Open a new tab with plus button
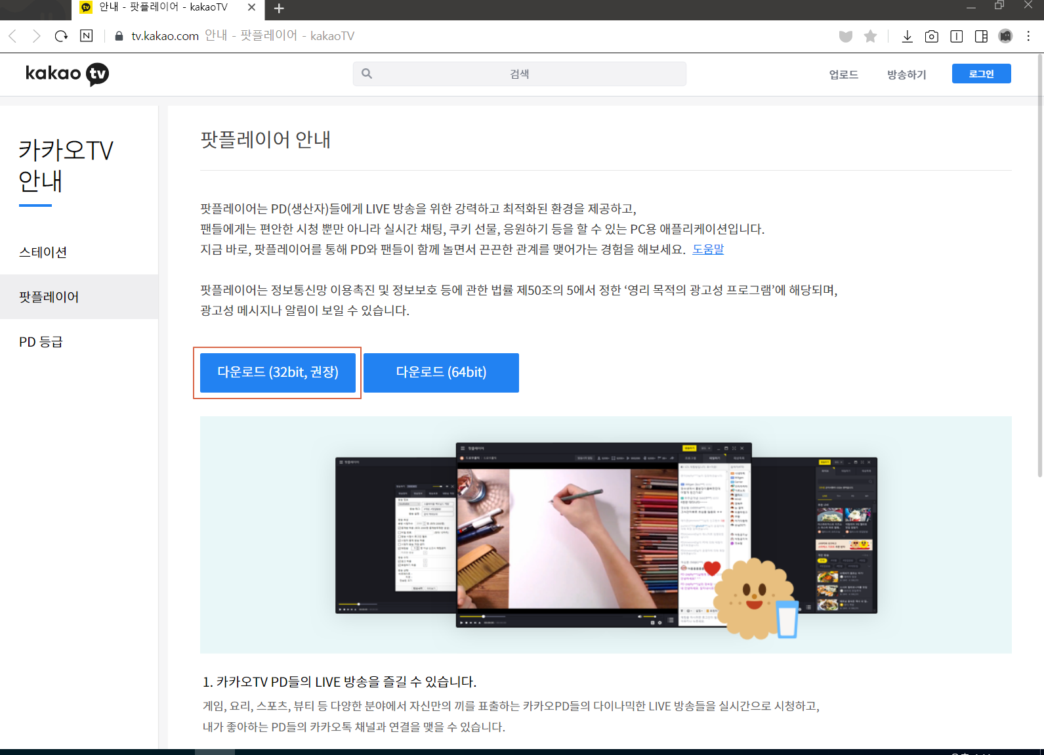 coord(279,9)
